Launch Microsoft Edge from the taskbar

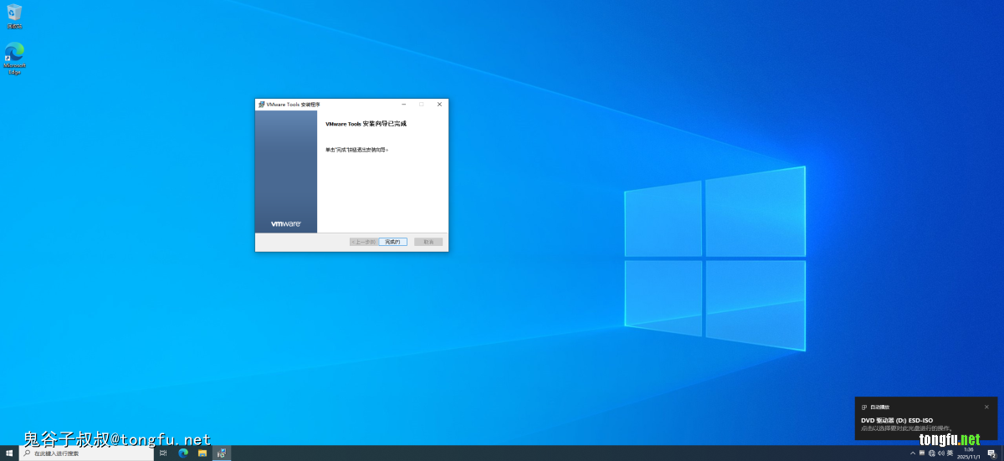tap(183, 453)
